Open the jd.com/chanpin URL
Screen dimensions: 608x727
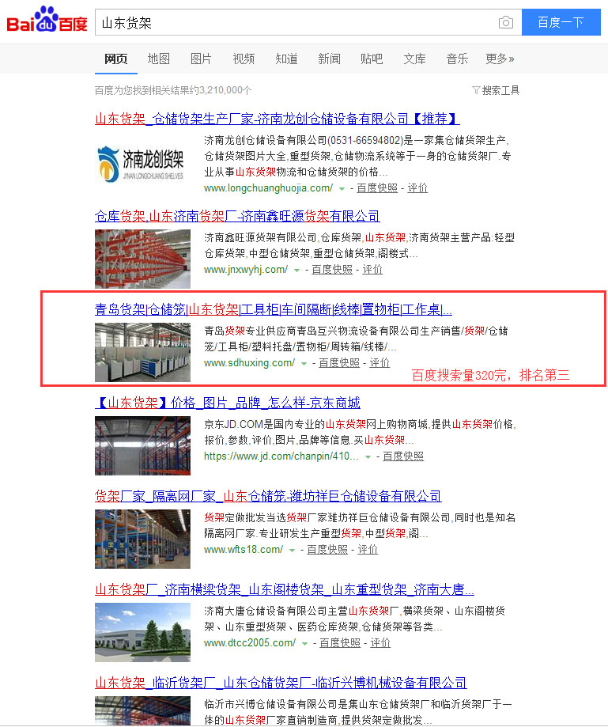[281, 456]
